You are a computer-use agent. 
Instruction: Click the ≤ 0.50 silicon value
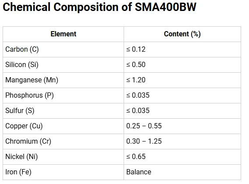point(136,65)
